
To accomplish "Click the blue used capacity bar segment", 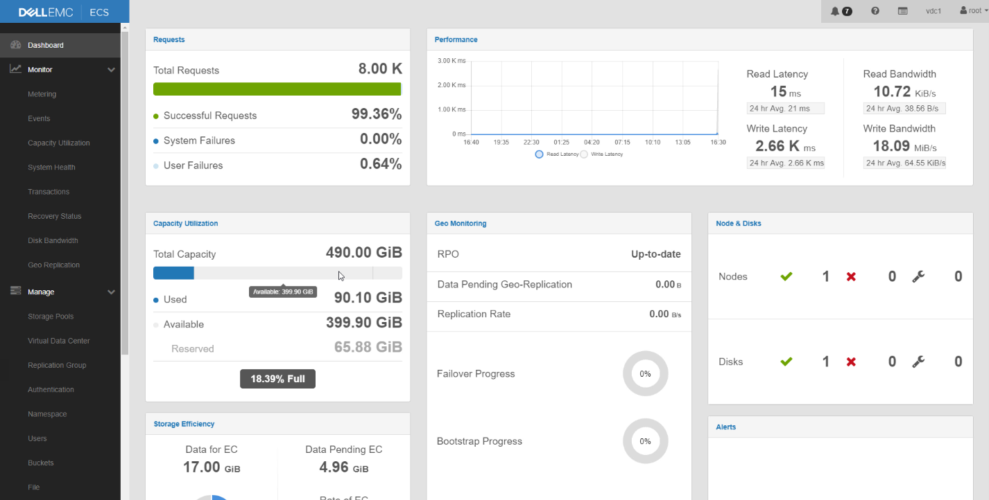I will click(173, 273).
